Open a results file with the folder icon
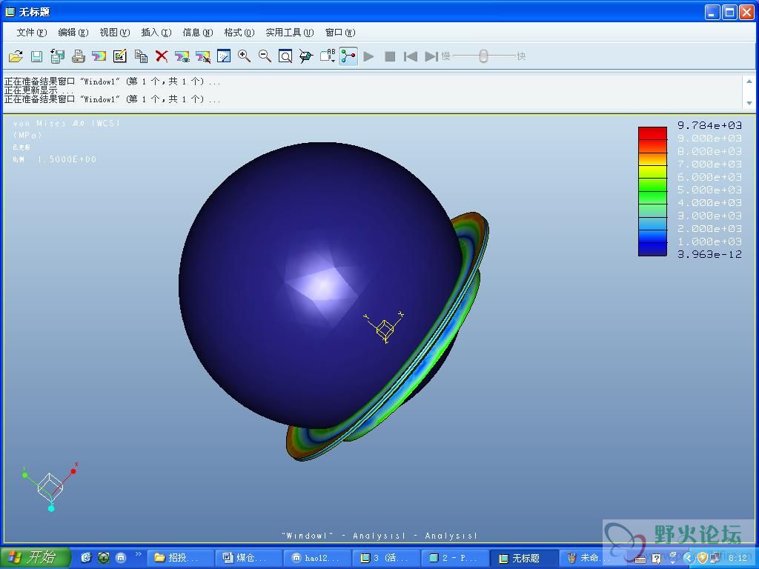Screen dimensions: 759x569 coord(16,56)
